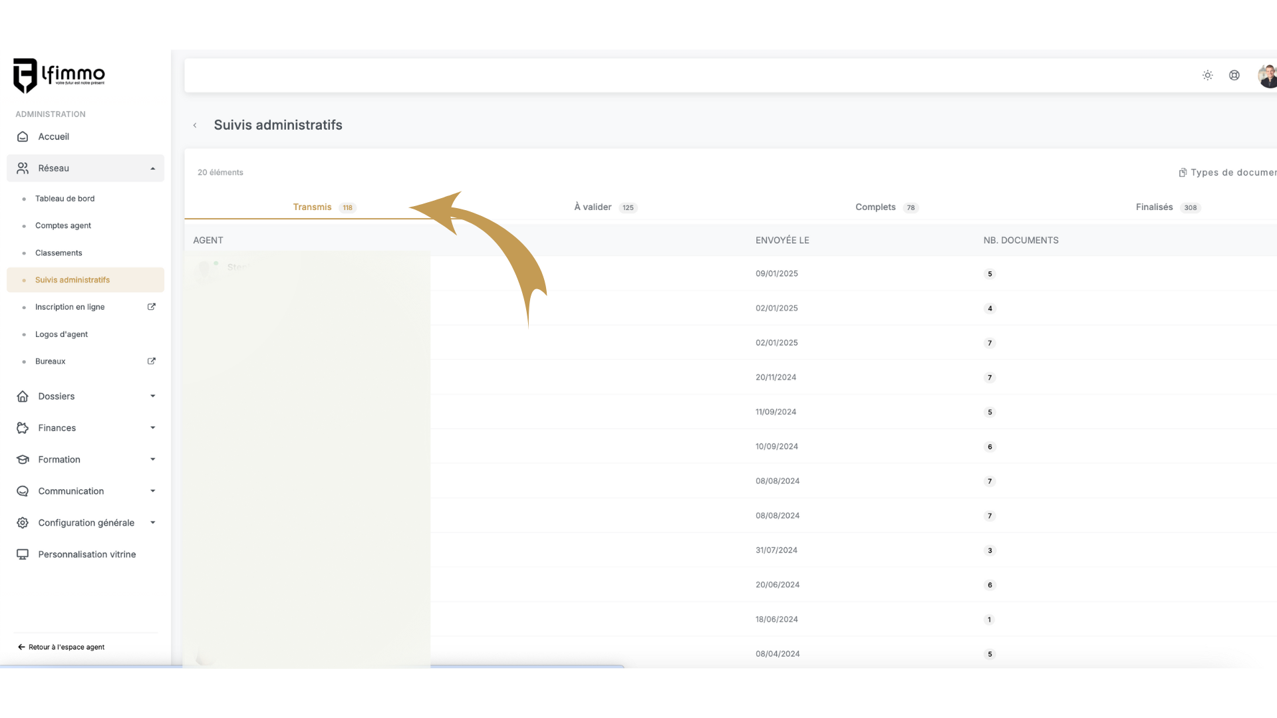
Task: Open Comptes agent in sidebar
Action: point(63,225)
